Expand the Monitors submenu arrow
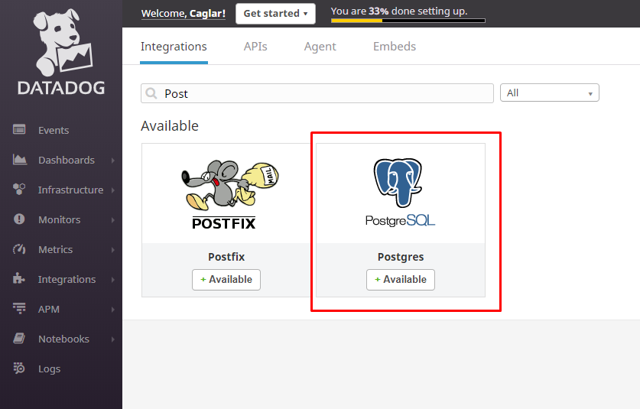 pos(113,220)
